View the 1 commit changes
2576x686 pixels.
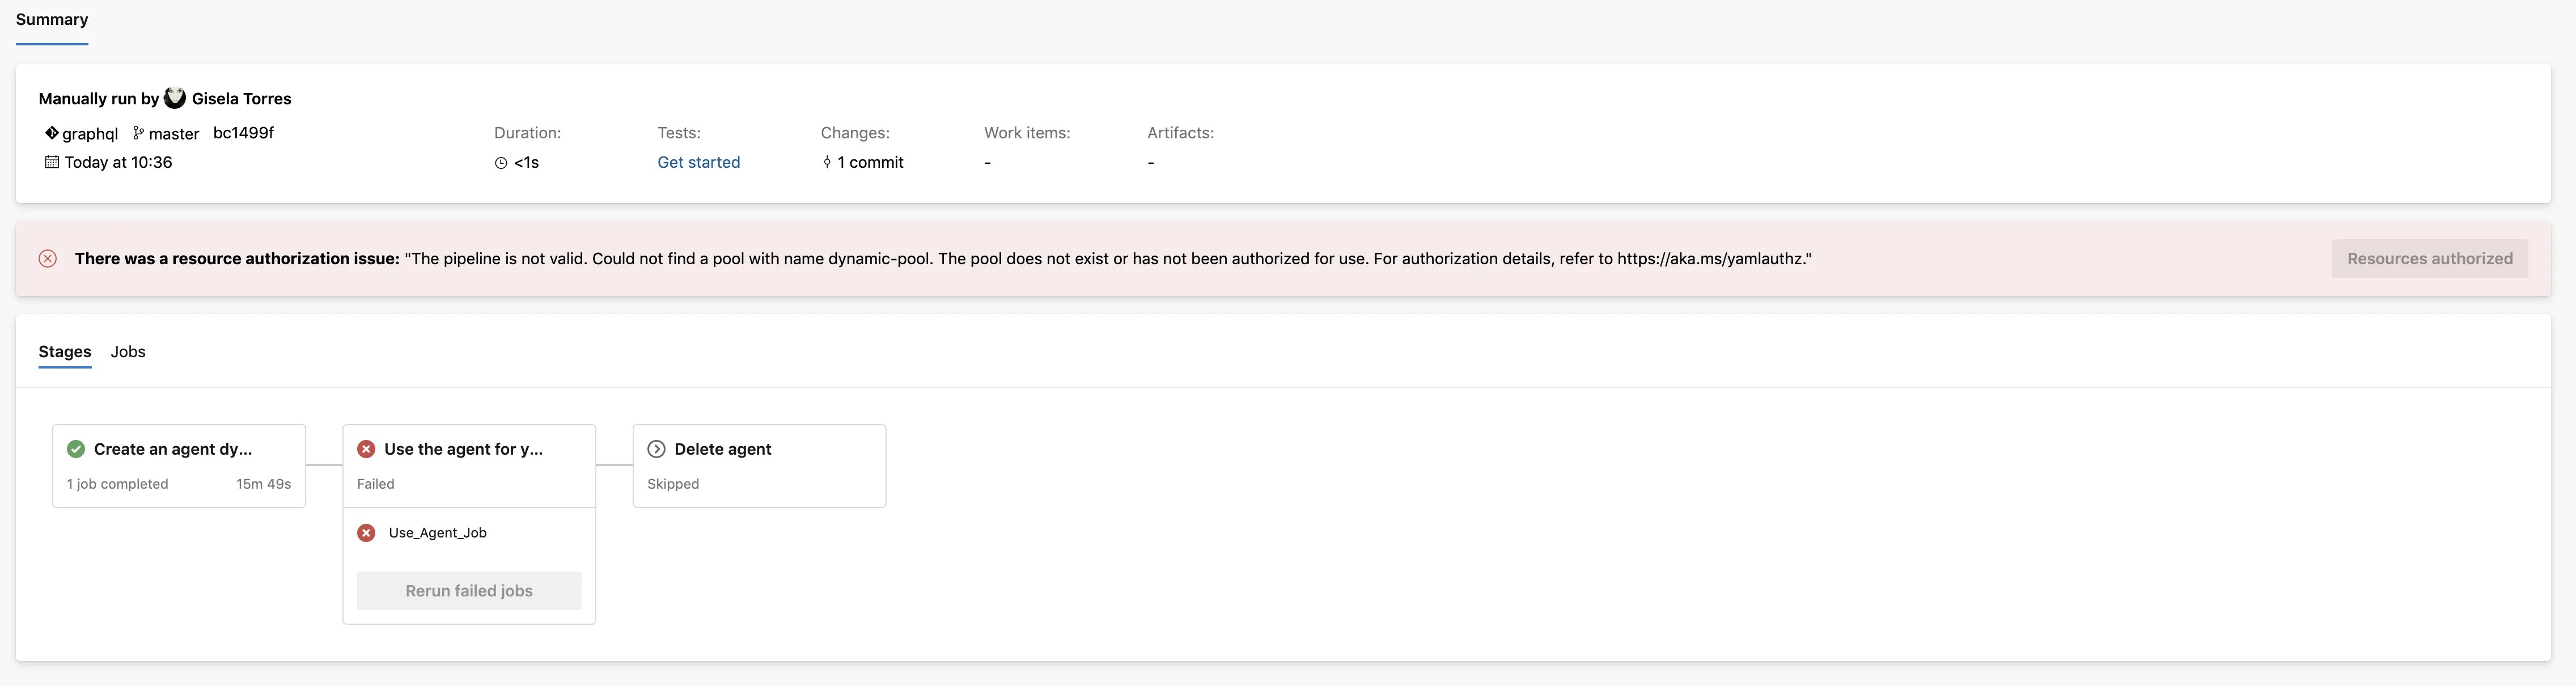[x=869, y=162]
